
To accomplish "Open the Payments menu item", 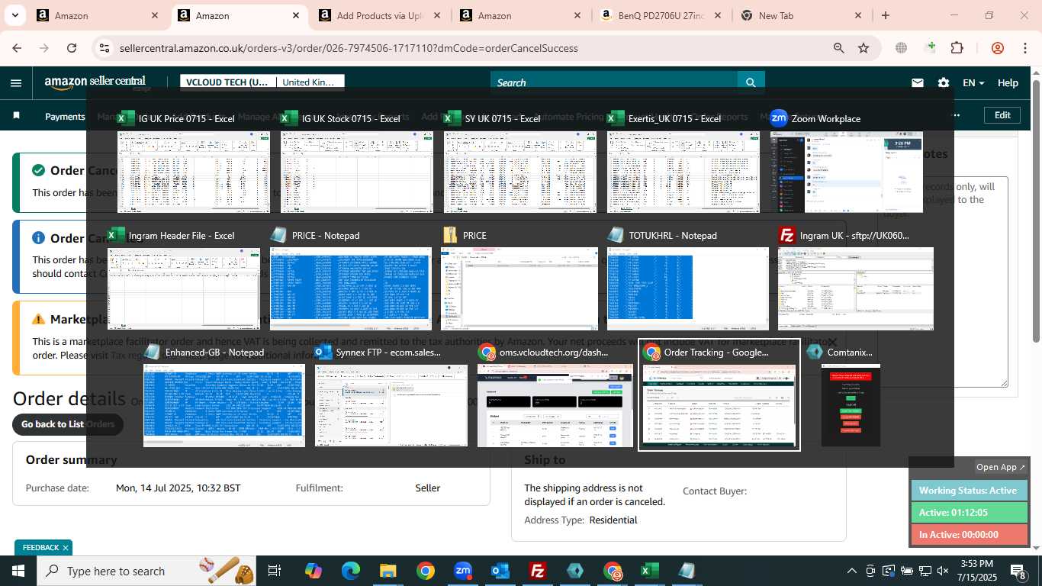I will pyautogui.click(x=65, y=116).
